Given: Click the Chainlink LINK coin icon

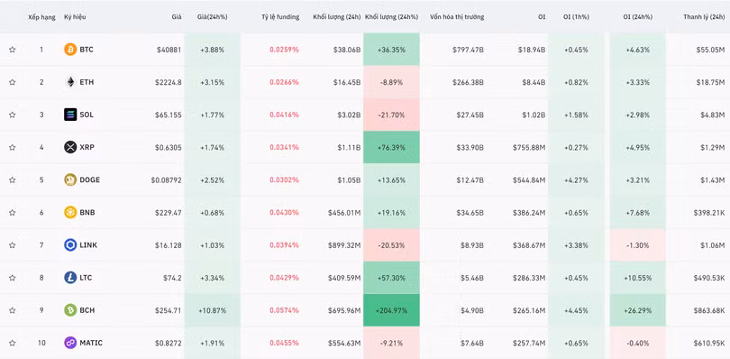Looking at the screenshot, I should coord(70,245).
